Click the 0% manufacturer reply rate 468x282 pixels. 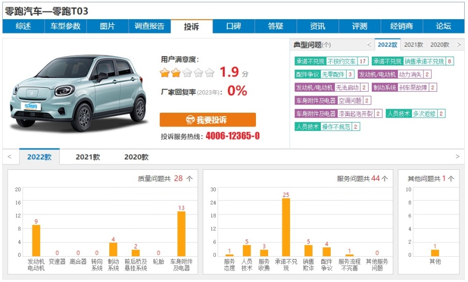click(237, 91)
